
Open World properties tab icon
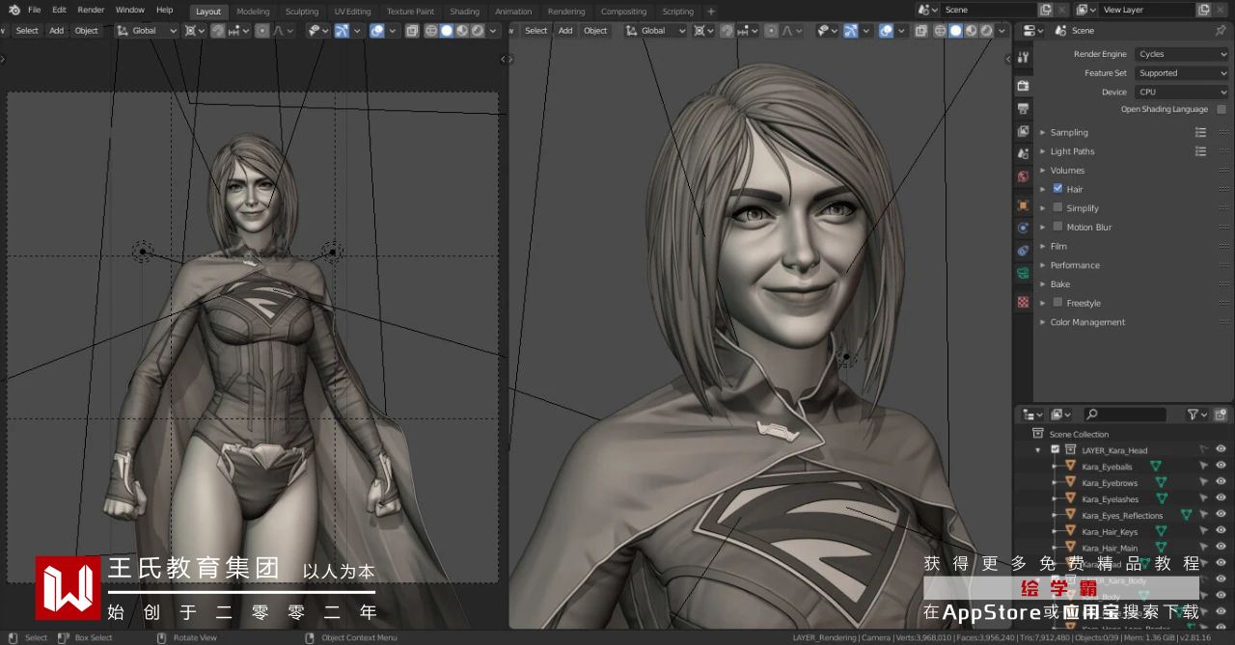click(x=1023, y=177)
